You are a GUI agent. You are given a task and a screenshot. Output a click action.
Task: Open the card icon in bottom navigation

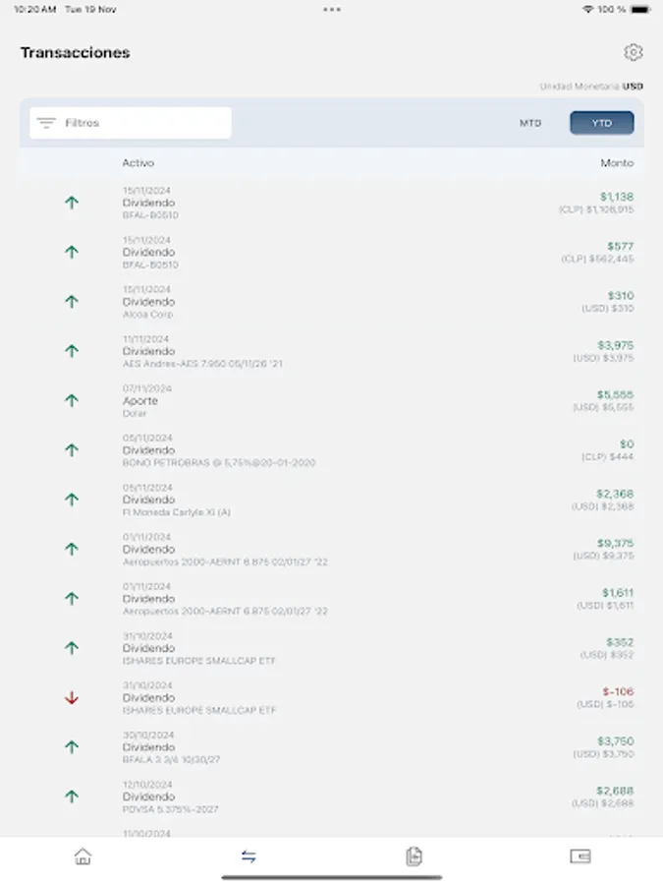click(580, 856)
